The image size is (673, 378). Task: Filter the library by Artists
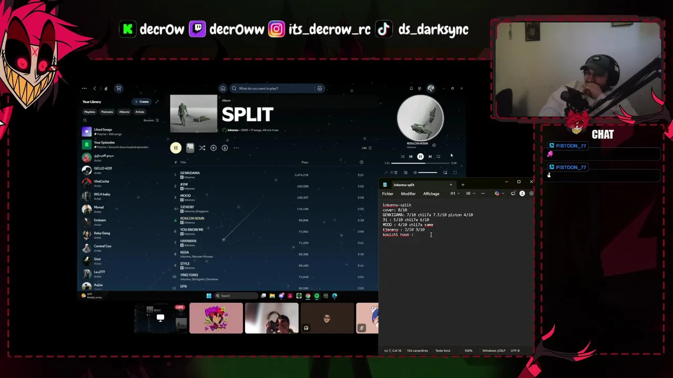pyautogui.click(x=140, y=112)
